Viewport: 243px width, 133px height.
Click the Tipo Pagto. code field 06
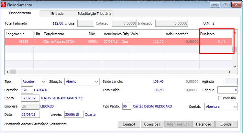click(127, 106)
